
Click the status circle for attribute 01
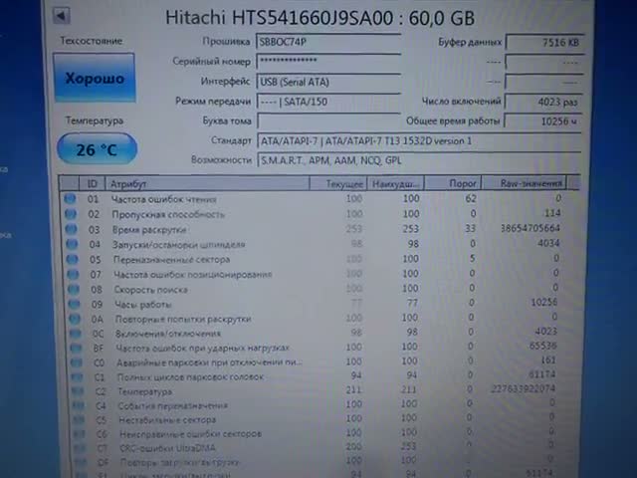tap(70, 199)
